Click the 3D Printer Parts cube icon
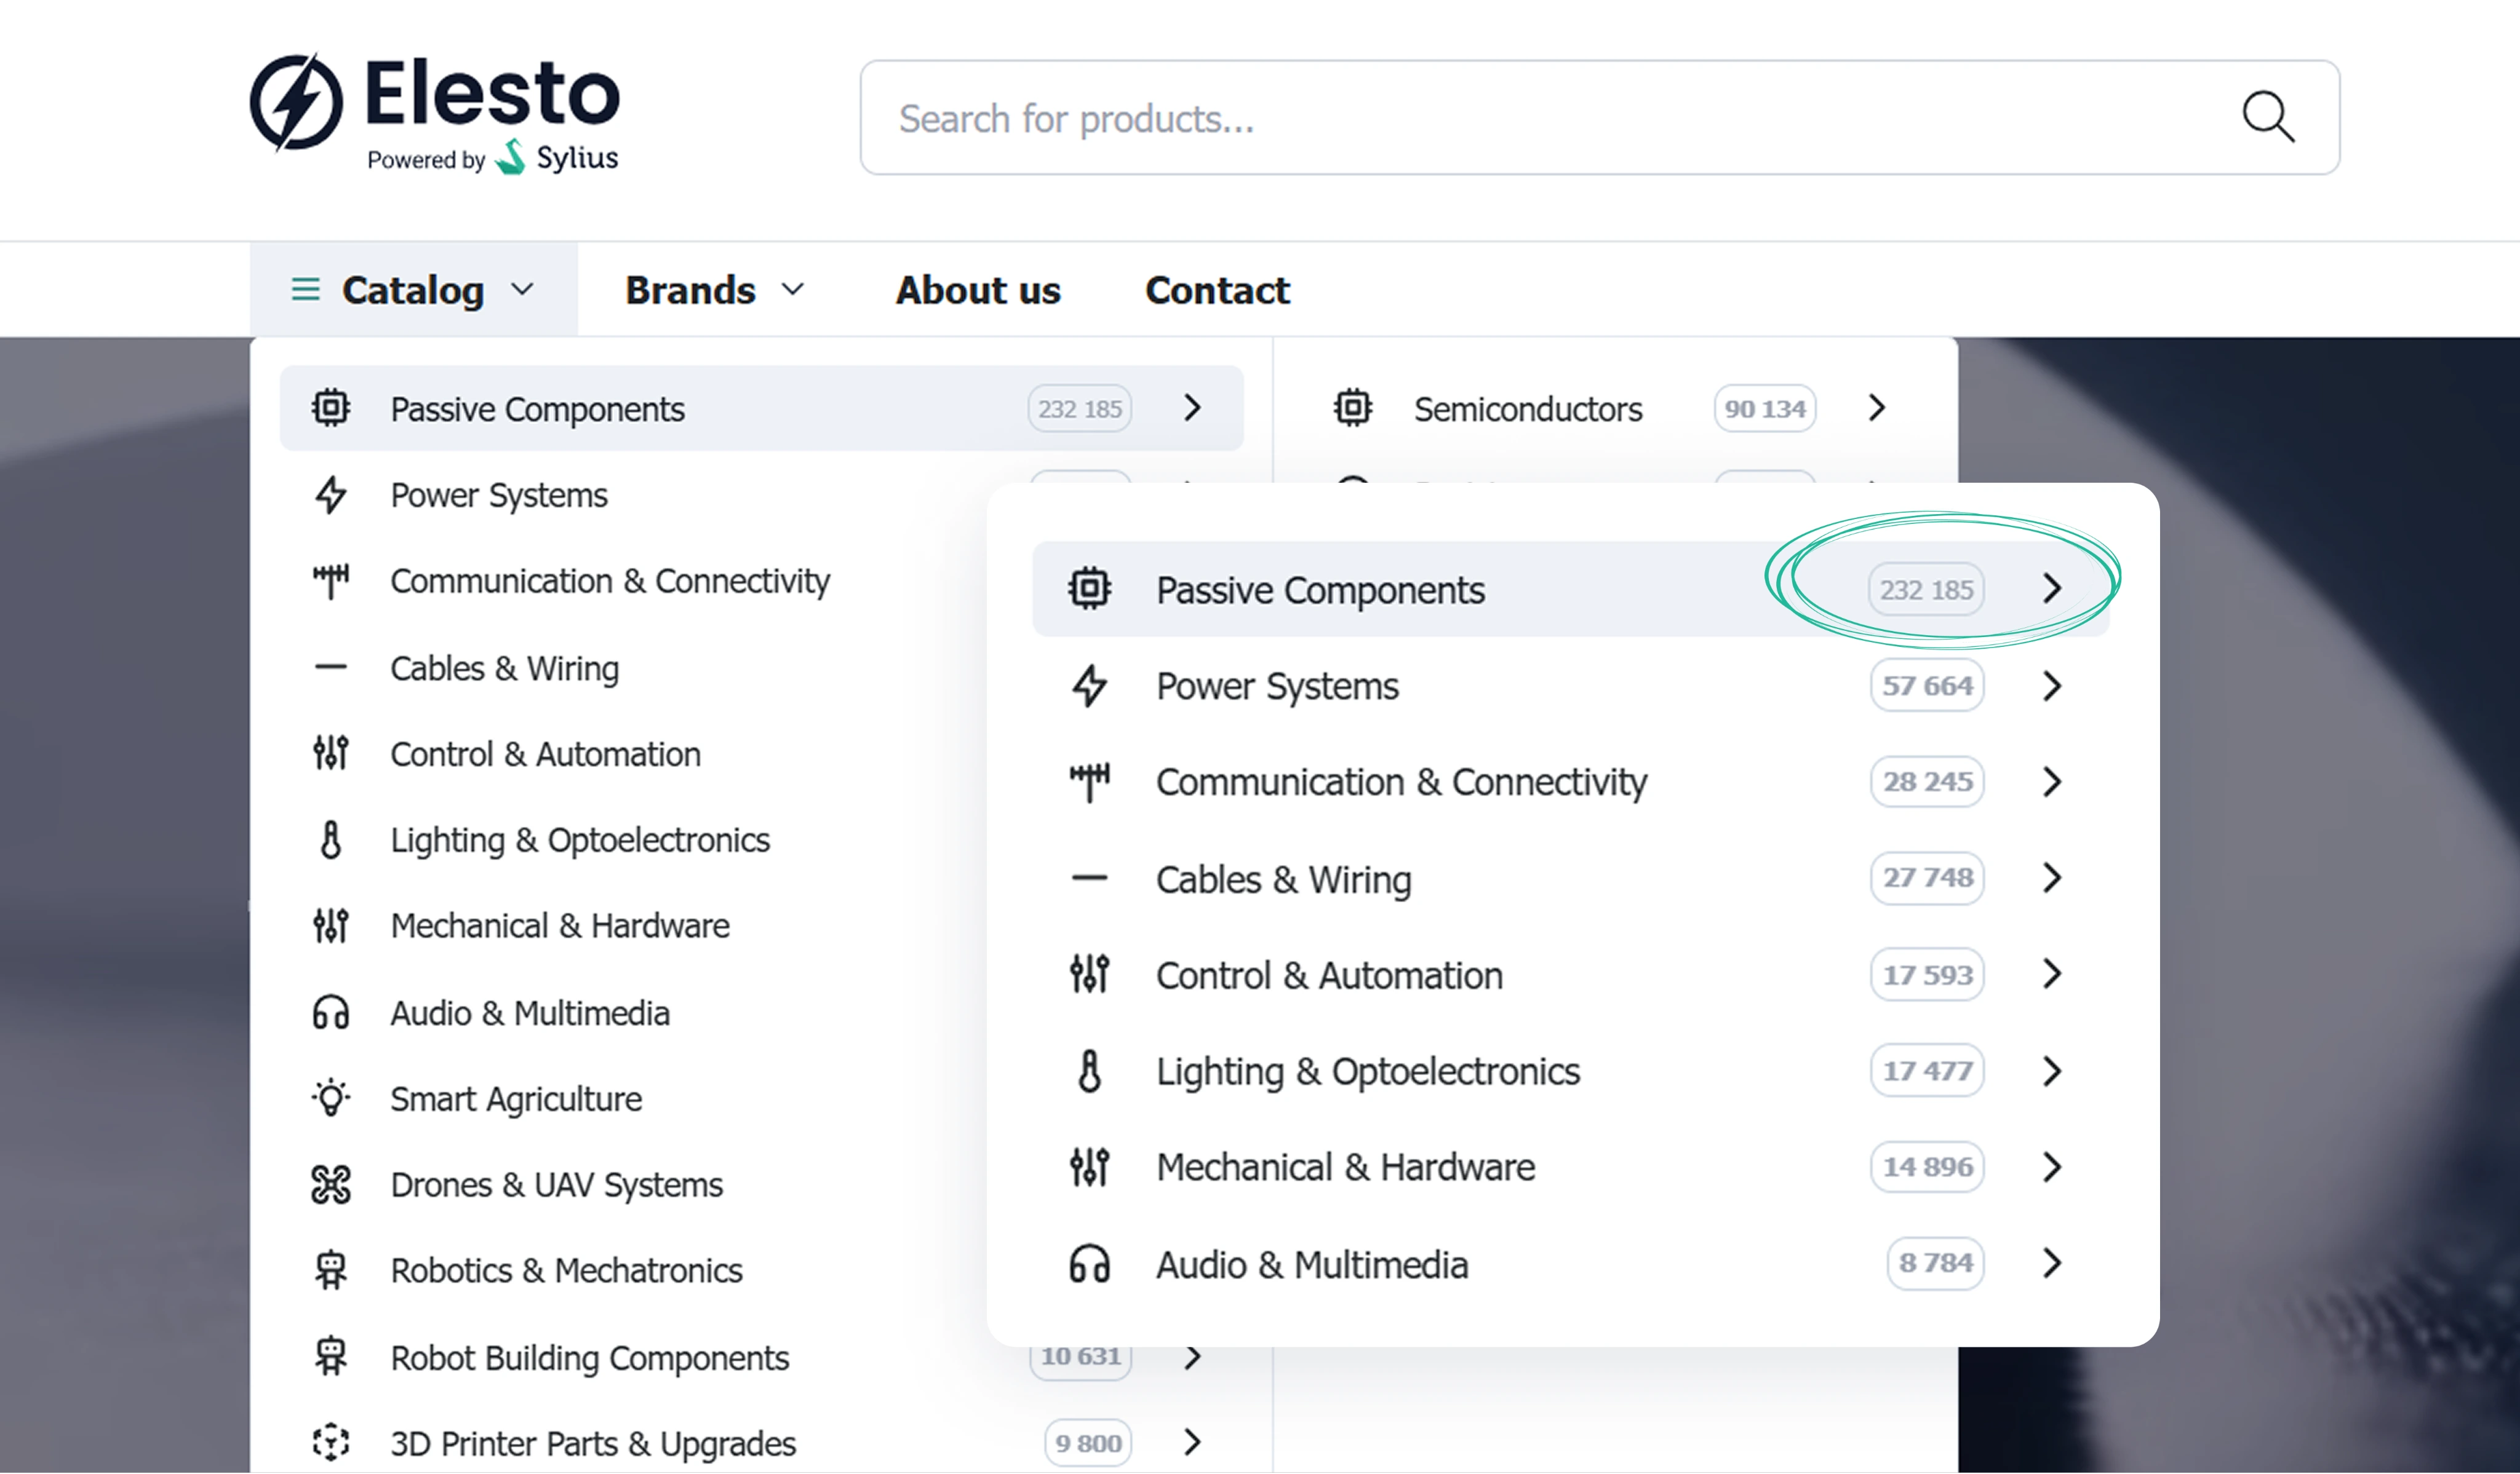Viewport: 2520px width, 1474px height. (331, 1442)
